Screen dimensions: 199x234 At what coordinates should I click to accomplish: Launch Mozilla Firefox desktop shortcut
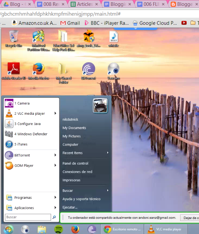click(x=39, y=71)
